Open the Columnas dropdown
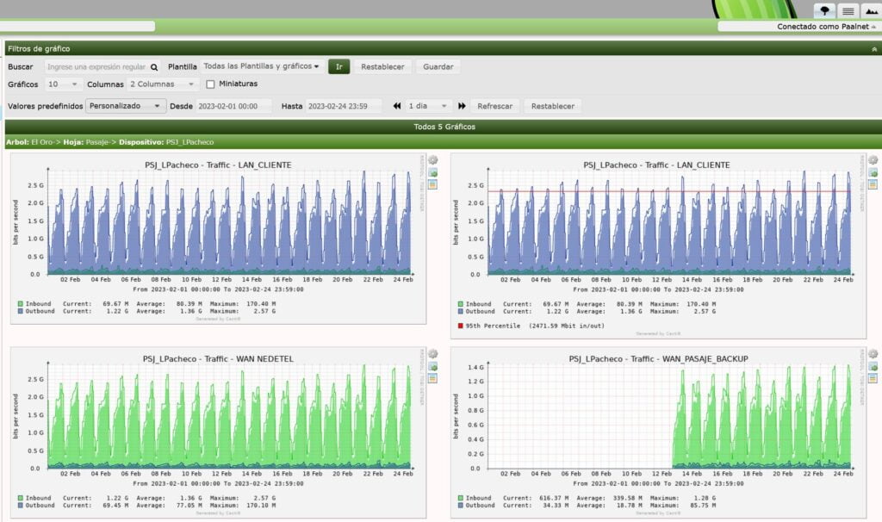 [163, 84]
